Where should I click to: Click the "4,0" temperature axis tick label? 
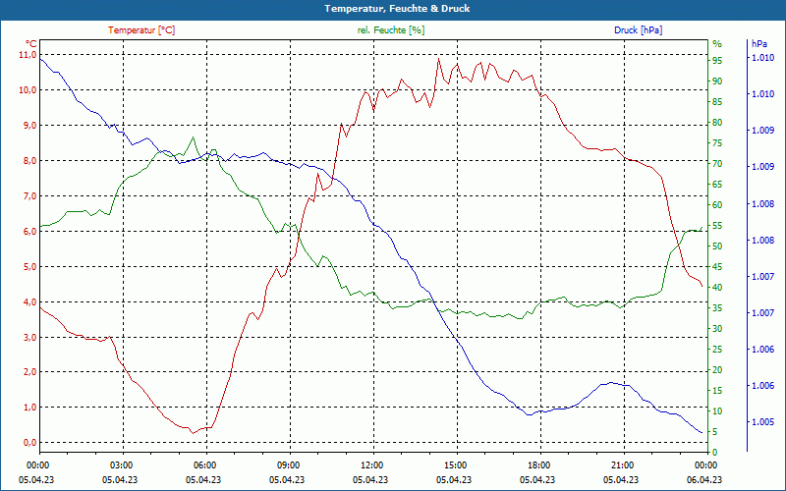(29, 302)
